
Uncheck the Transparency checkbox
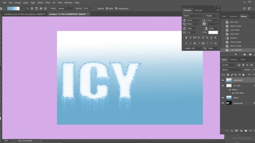pos(116,8)
